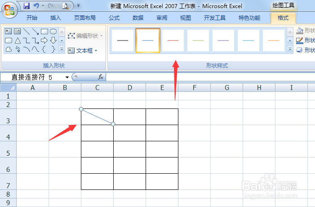Viewport: 315px width, 207px height.
Task: Apply the orange line shape style
Action: point(274,40)
